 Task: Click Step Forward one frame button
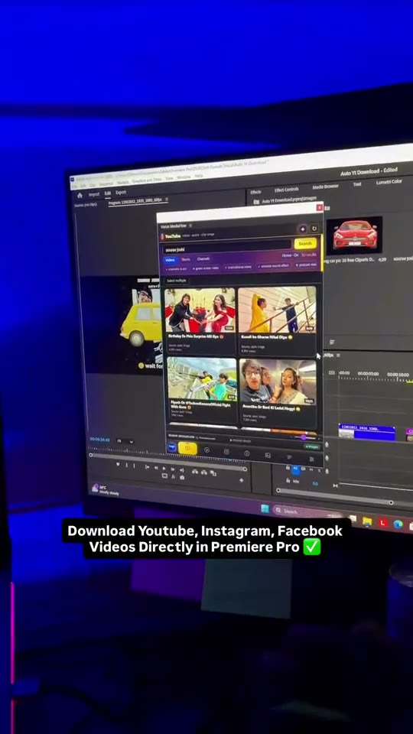[173, 469]
